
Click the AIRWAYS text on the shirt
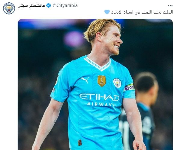click(101, 104)
